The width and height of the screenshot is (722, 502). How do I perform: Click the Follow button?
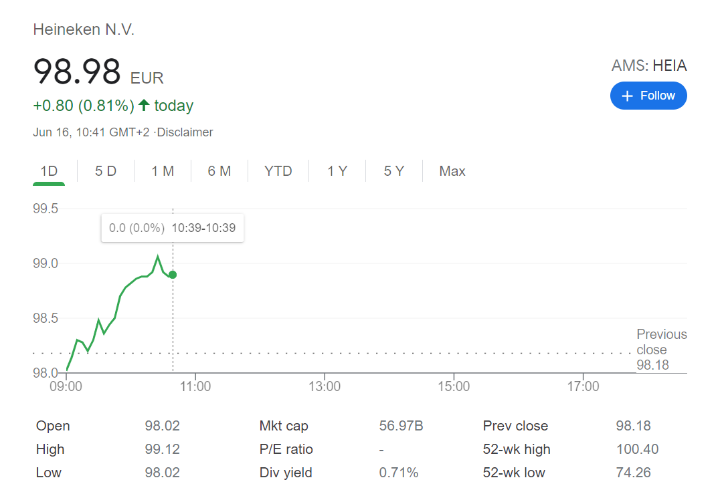tap(648, 96)
